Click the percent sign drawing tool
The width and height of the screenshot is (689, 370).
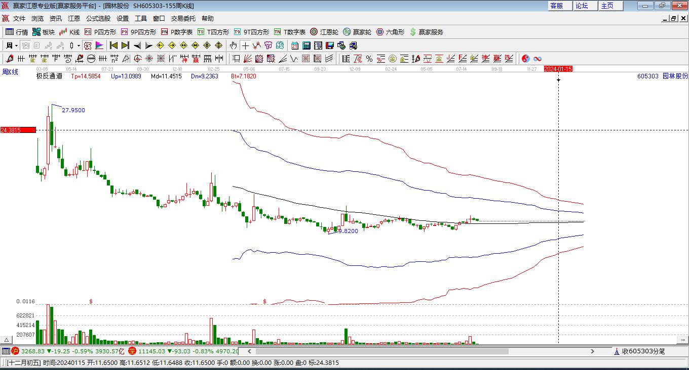369,59
